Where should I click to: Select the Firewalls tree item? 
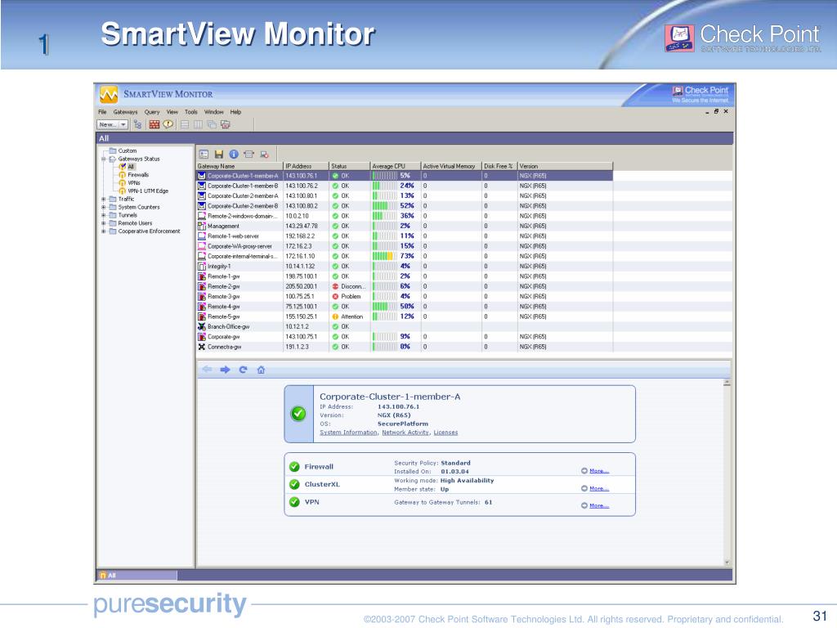[138, 175]
